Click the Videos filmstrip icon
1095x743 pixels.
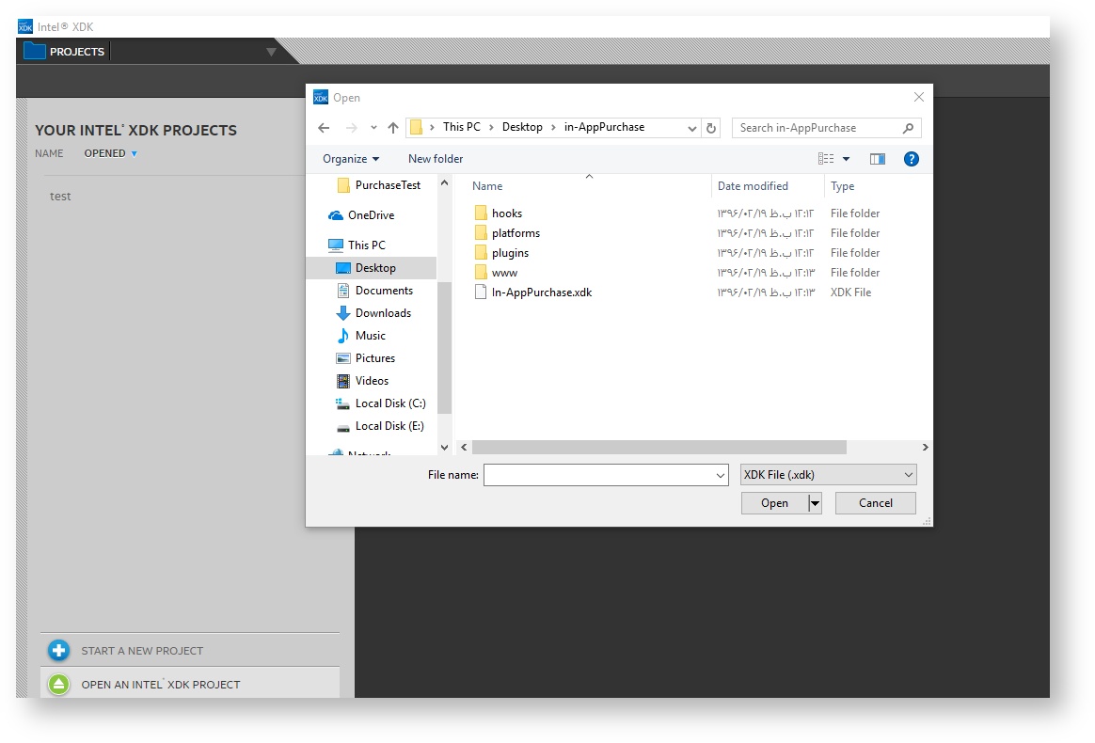(342, 381)
